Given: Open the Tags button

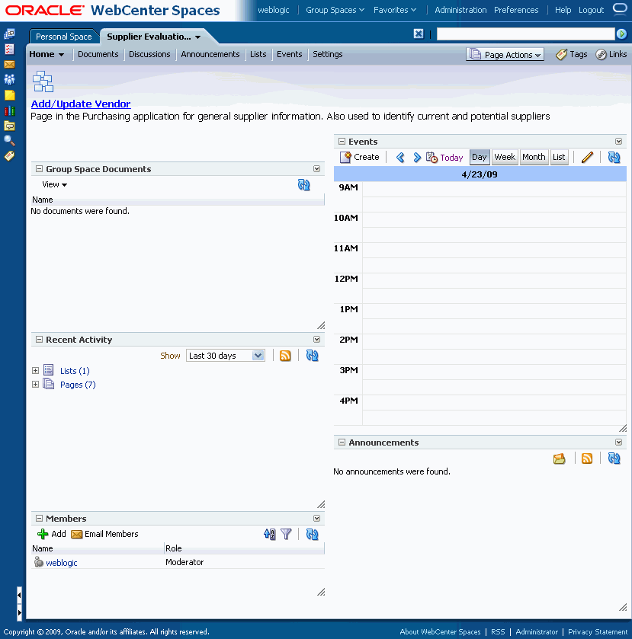Looking at the screenshot, I should click(x=572, y=54).
